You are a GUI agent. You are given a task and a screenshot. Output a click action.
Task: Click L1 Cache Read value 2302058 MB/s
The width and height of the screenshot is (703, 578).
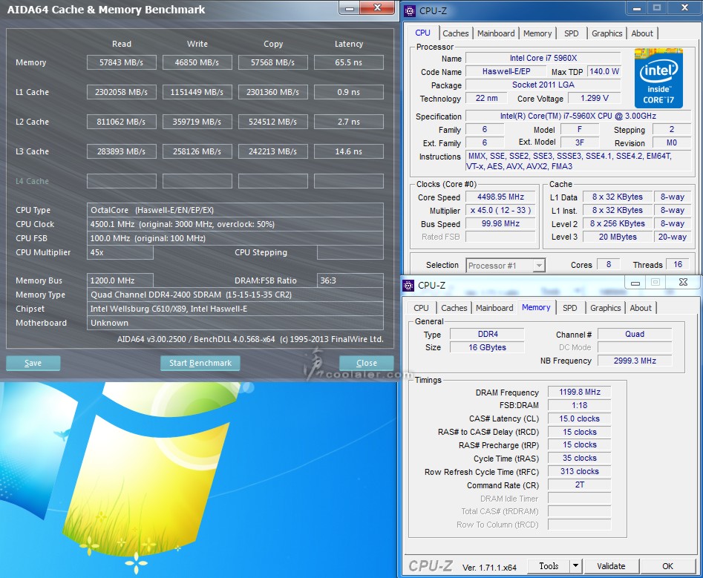122,92
